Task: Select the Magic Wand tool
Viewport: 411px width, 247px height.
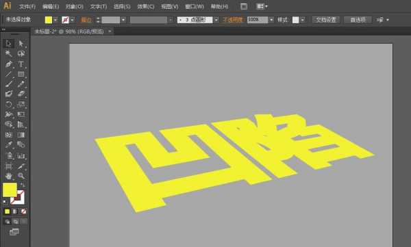Action: (x=9, y=53)
